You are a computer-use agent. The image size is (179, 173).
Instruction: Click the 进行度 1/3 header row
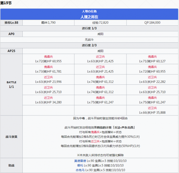[89, 28]
